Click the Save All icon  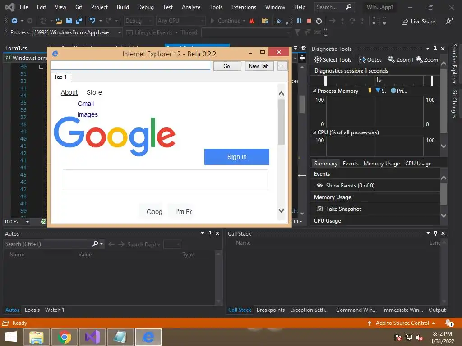(x=79, y=21)
